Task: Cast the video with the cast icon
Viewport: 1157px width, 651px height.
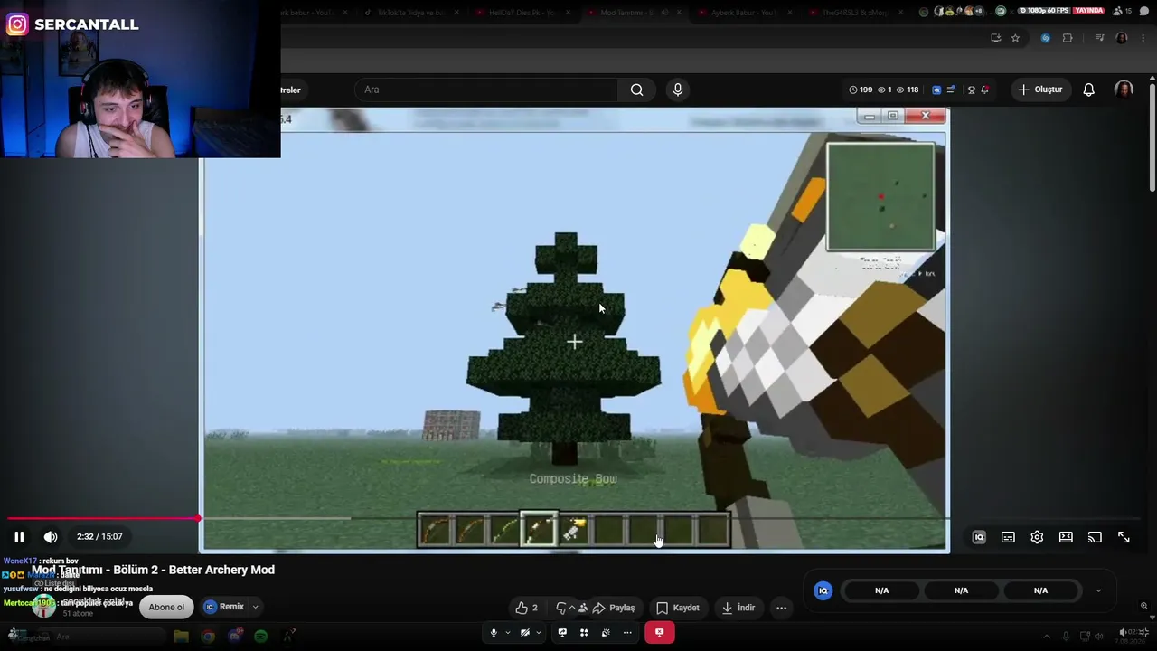Action: [x=1095, y=537]
